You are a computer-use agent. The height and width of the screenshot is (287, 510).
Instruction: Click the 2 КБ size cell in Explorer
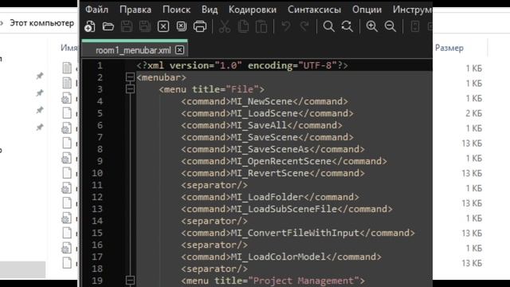point(473,113)
